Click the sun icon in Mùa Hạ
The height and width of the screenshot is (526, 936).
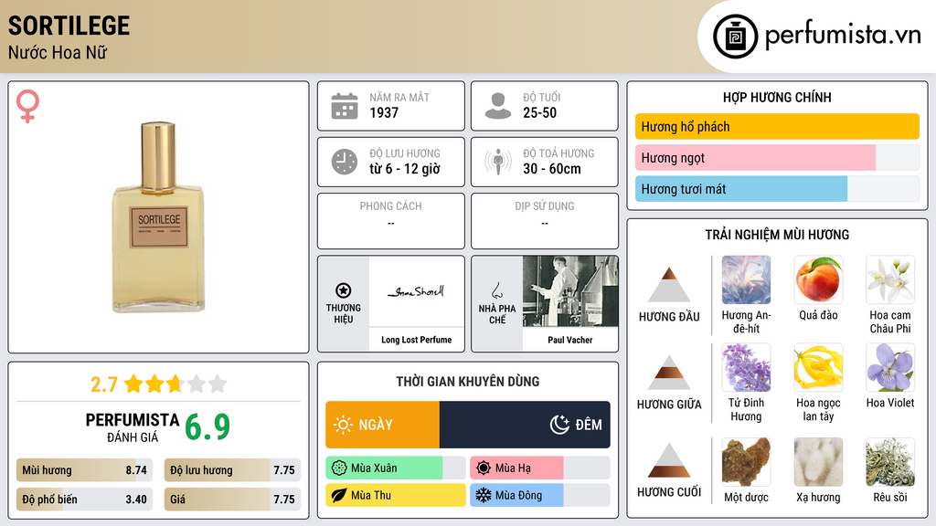(484, 468)
